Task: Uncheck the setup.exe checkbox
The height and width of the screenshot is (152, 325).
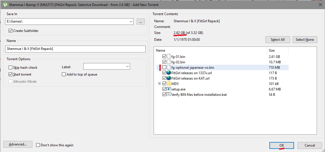Action: point(165,89)
